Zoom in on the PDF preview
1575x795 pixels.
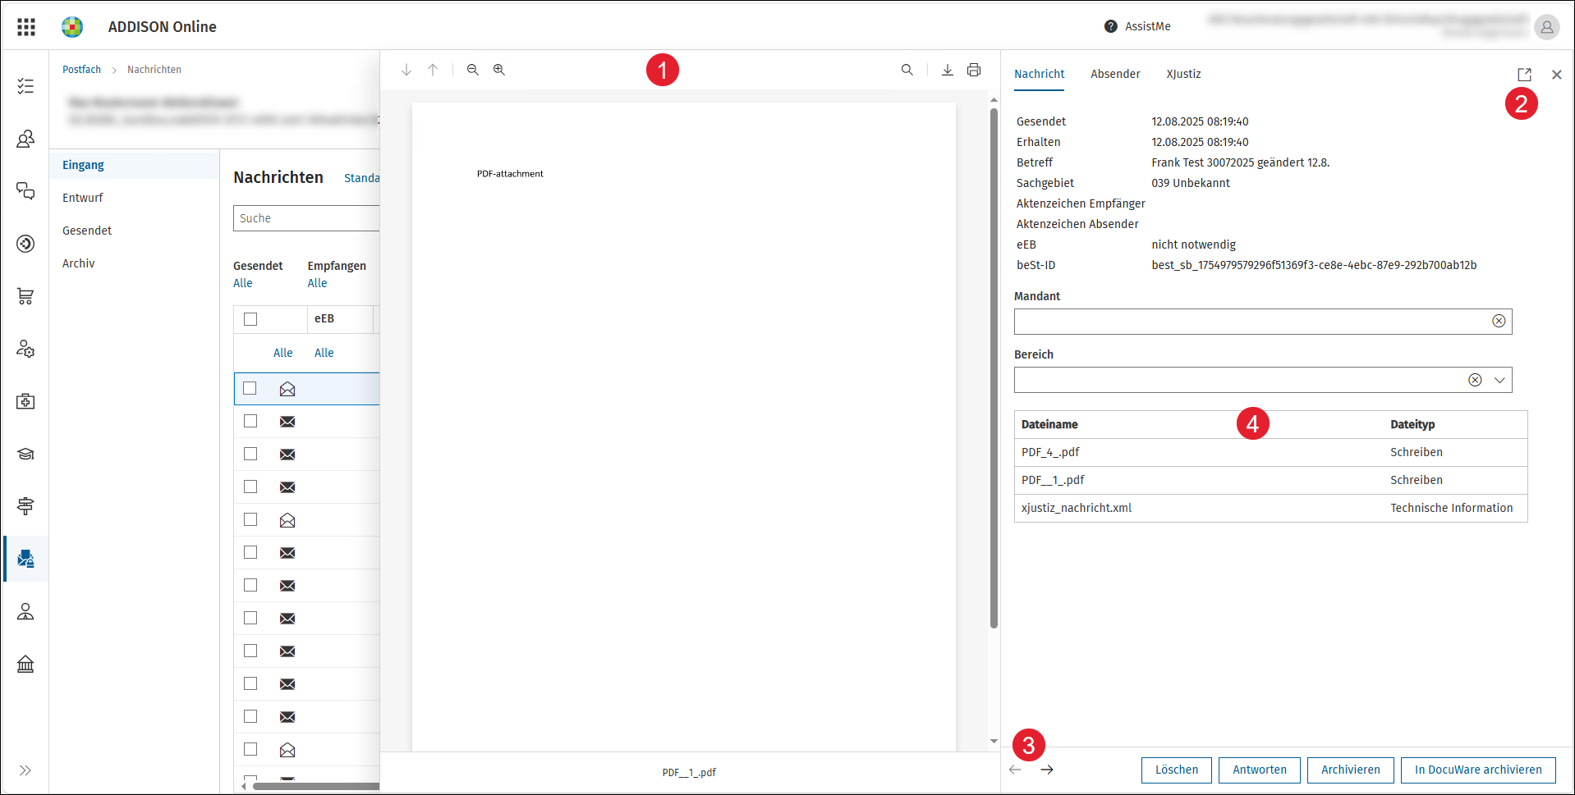coord(498,70)
